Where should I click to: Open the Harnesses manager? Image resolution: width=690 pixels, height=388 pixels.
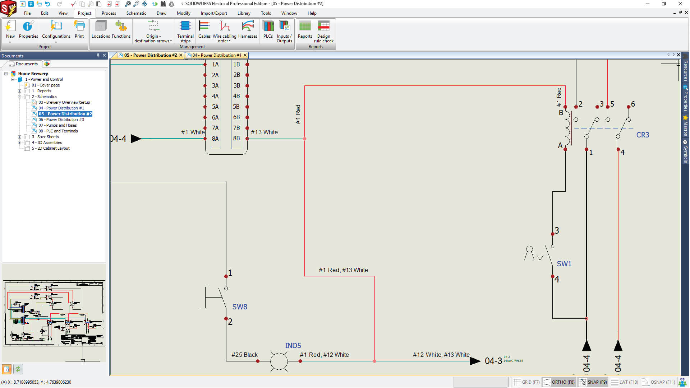pyautogui.click(x=248, y=31)
